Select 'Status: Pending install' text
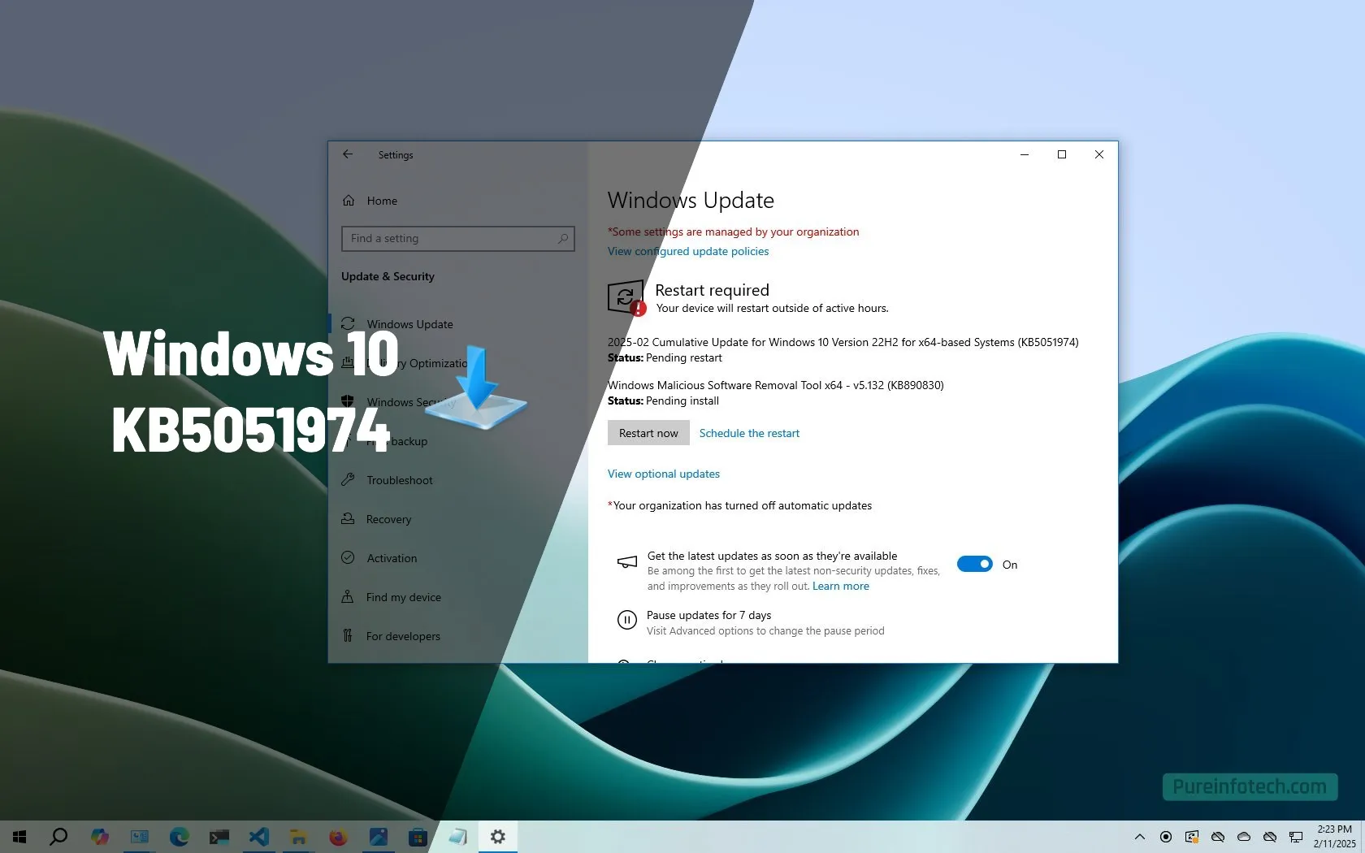 663,401
